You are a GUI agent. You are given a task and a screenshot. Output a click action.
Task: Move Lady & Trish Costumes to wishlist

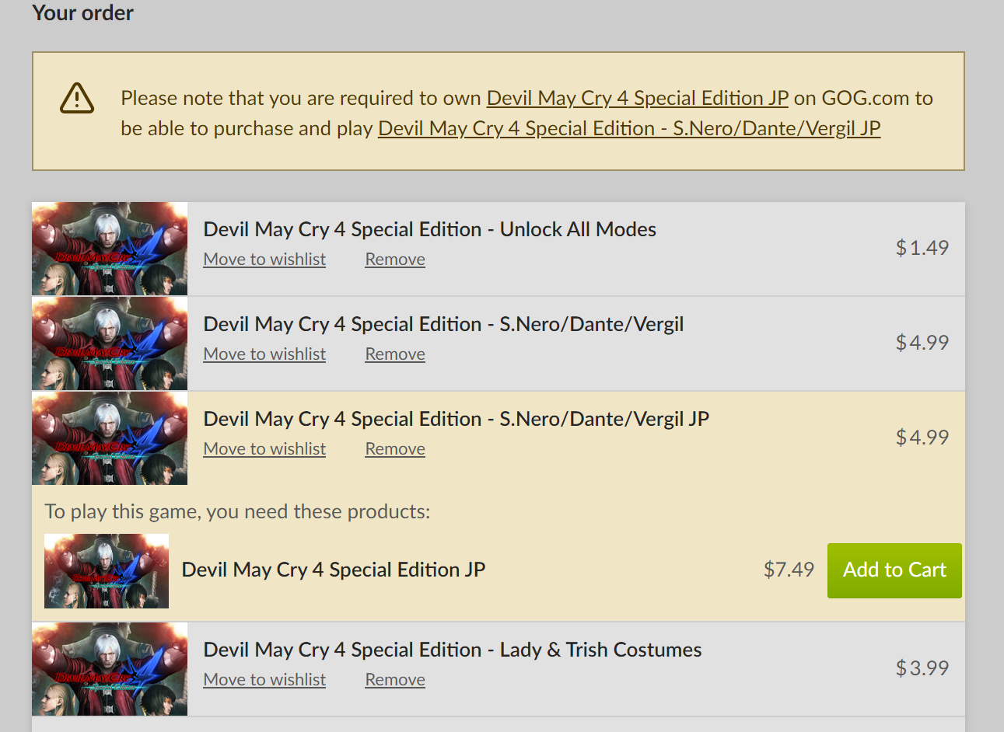[264, 680]
